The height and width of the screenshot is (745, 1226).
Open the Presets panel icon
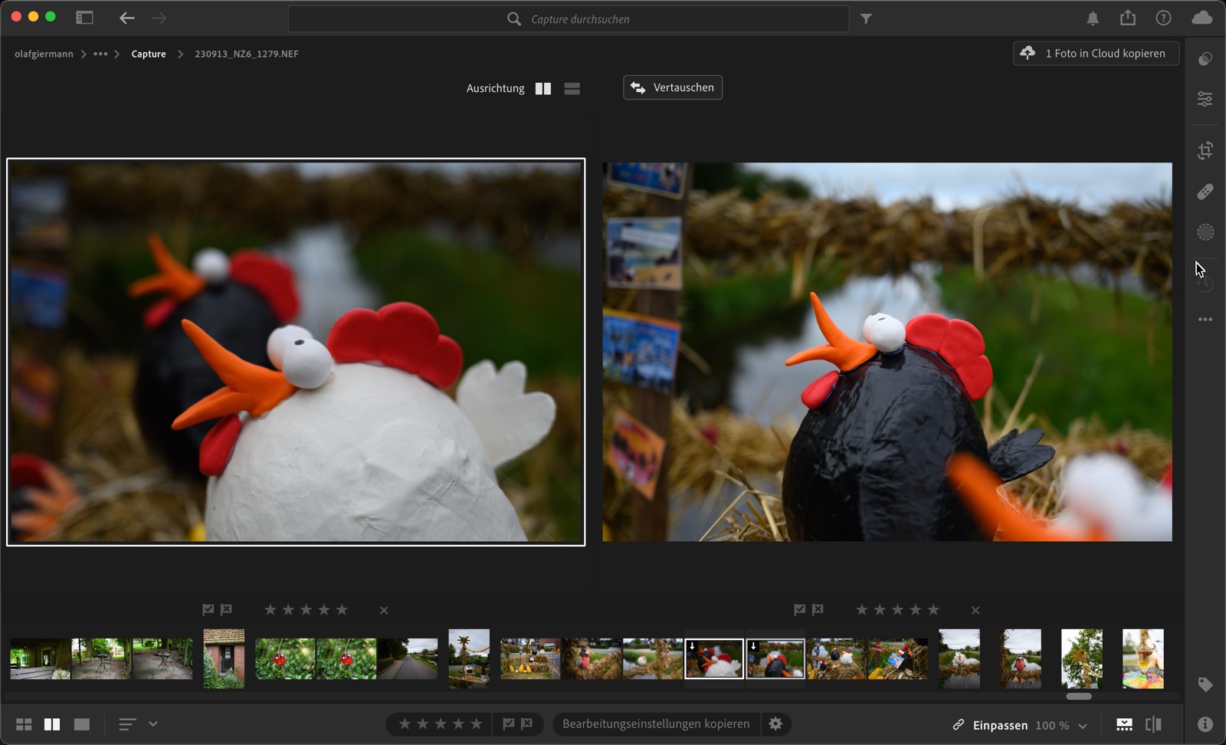tap(1205, 59)
